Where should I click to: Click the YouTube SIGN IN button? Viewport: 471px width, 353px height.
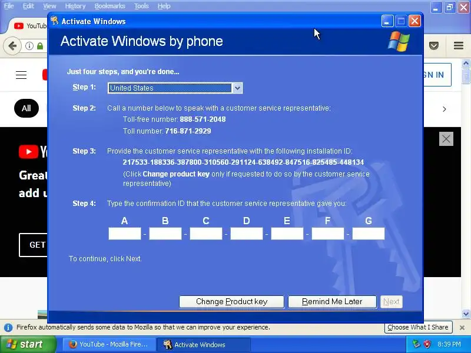tap(437, 75)
